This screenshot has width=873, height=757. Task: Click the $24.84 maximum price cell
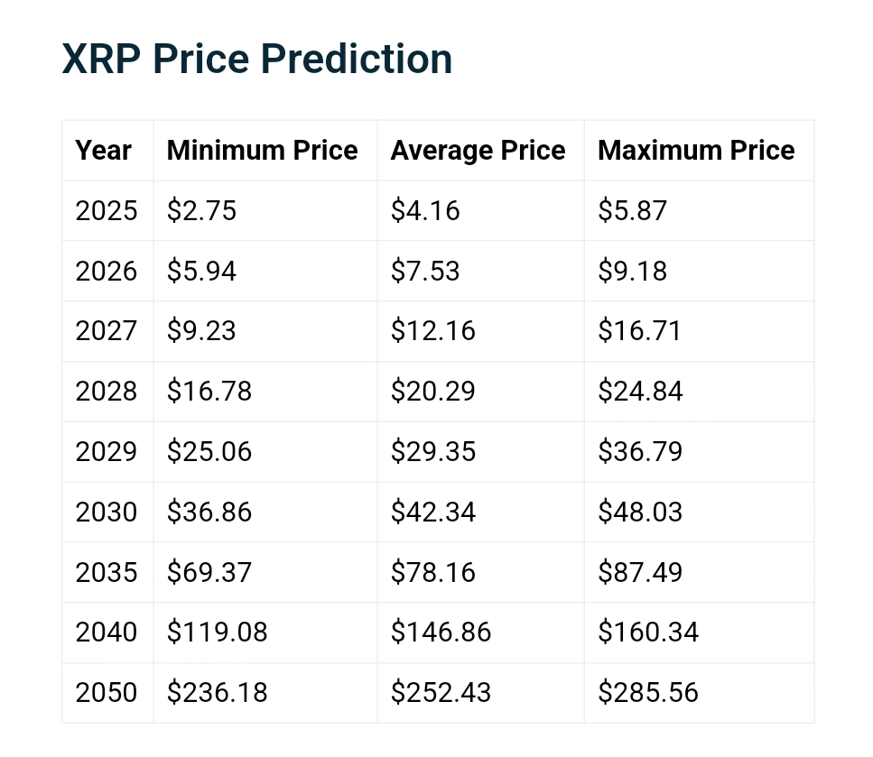click(640, 391)
